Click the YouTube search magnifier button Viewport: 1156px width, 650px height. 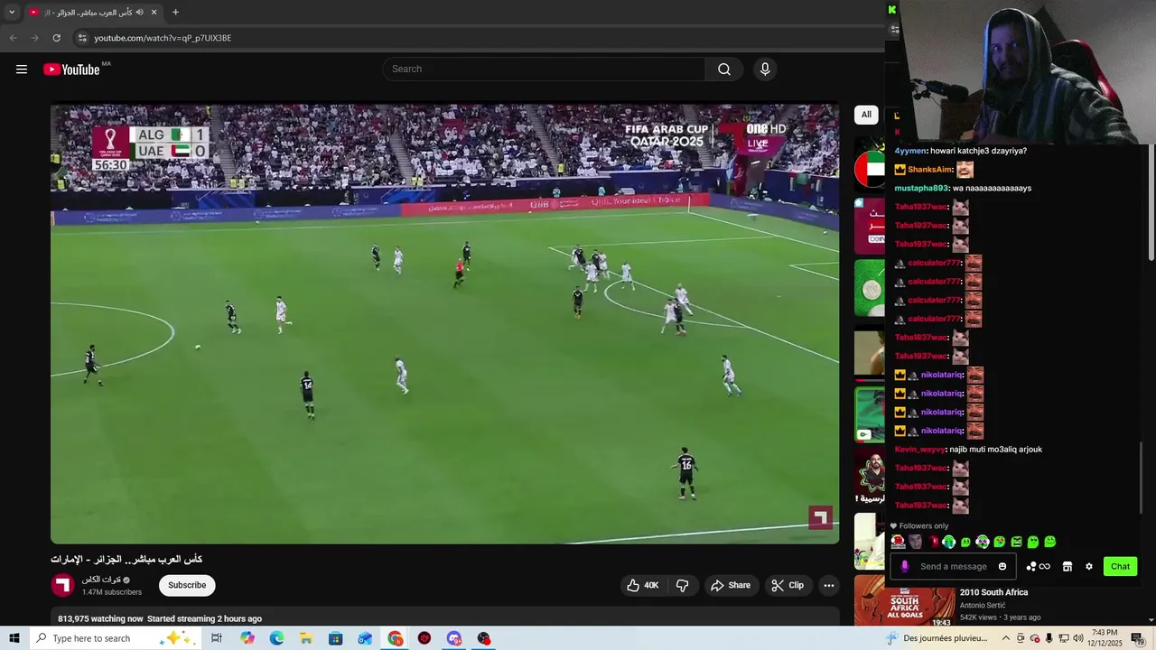pyautogui.click(x=724, y=70)
